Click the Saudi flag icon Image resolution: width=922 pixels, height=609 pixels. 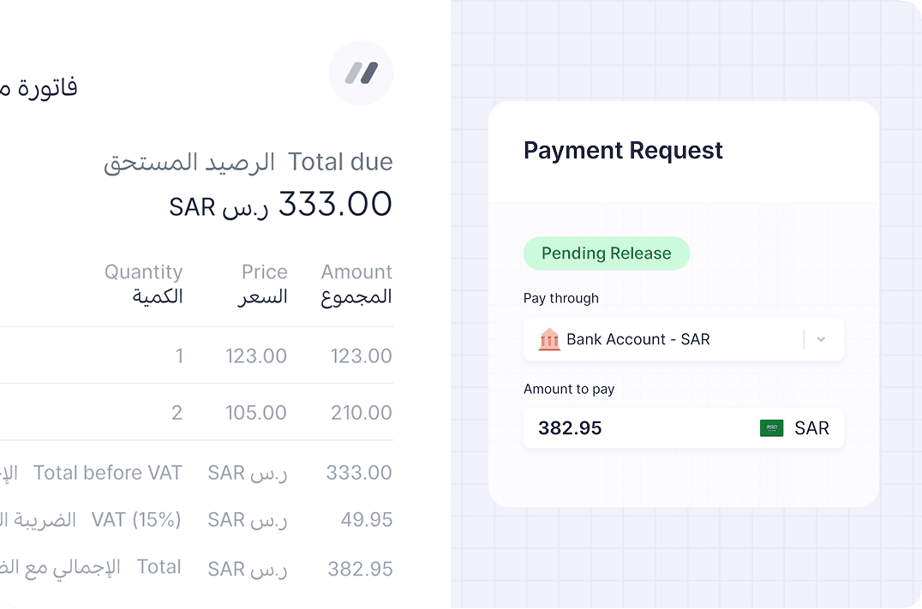(x=771, y=428)
